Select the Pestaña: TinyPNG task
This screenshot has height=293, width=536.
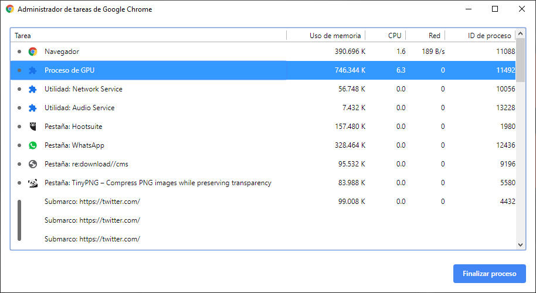click(x=263, y=183)
